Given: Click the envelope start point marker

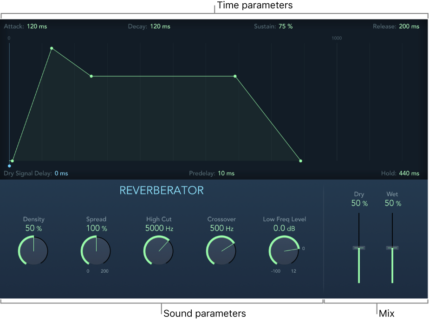Looking at the screenshot, I should tap(9, 166).
